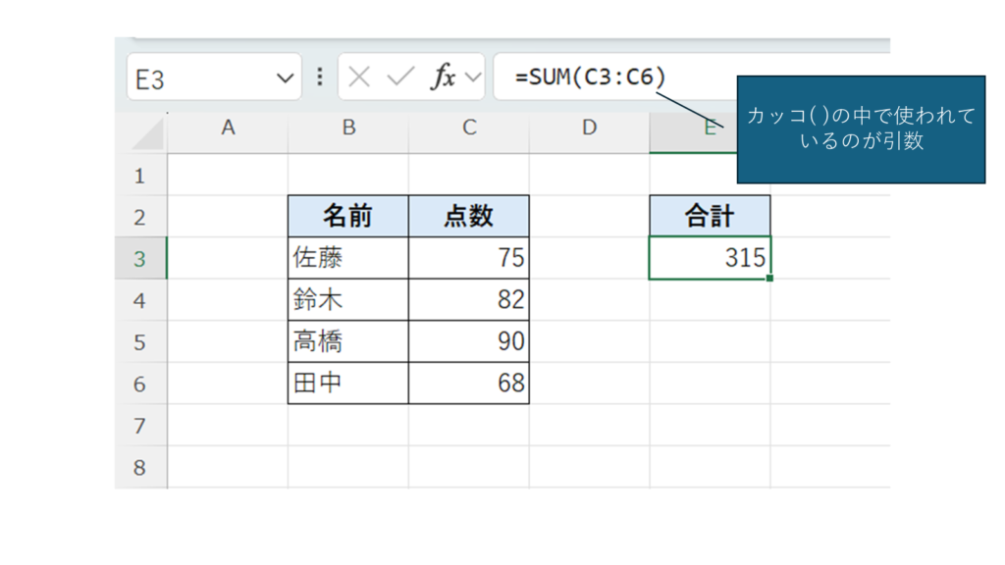This screenshot has height=565, width=1005.
Task: Click the Insert Function fx icon
Action: coord(444,77)
